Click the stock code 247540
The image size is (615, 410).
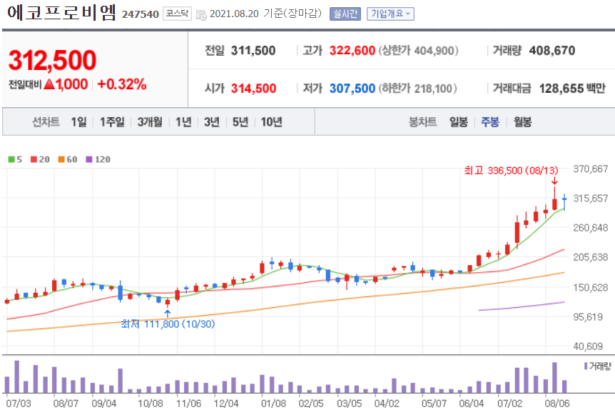pyautogui.click(x=141, y=14)
